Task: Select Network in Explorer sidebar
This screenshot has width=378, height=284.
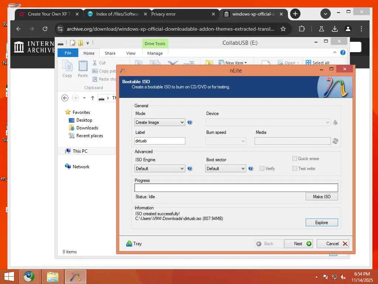Action: 77,167
